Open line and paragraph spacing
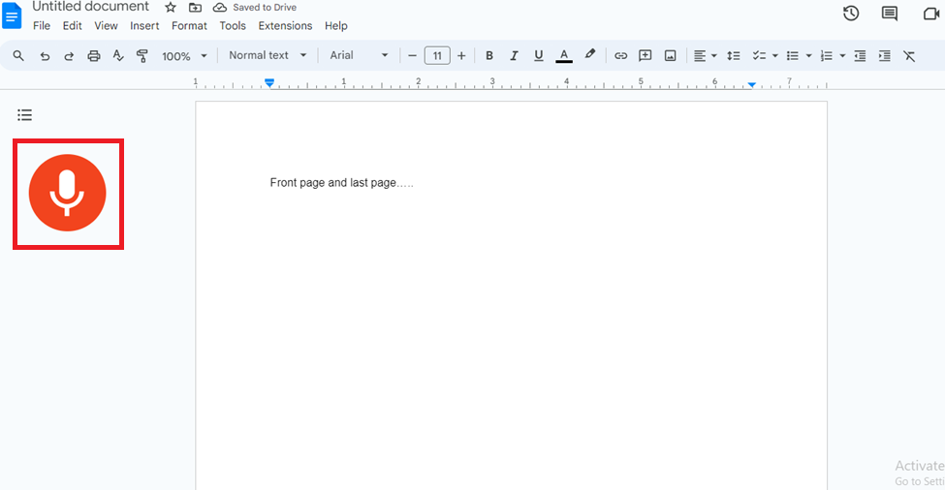 [734, 56]
